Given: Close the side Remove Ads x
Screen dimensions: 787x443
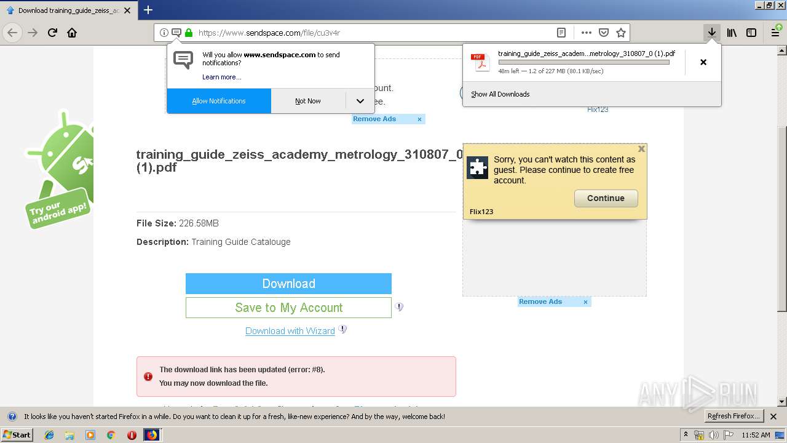Looking at the screenshot, I should point(585,302).
